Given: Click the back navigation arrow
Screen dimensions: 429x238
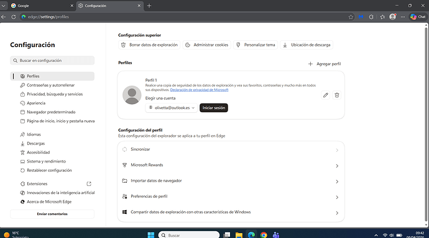Looking at the screenshot, I should pyautogui.click(x=4, y=17).
